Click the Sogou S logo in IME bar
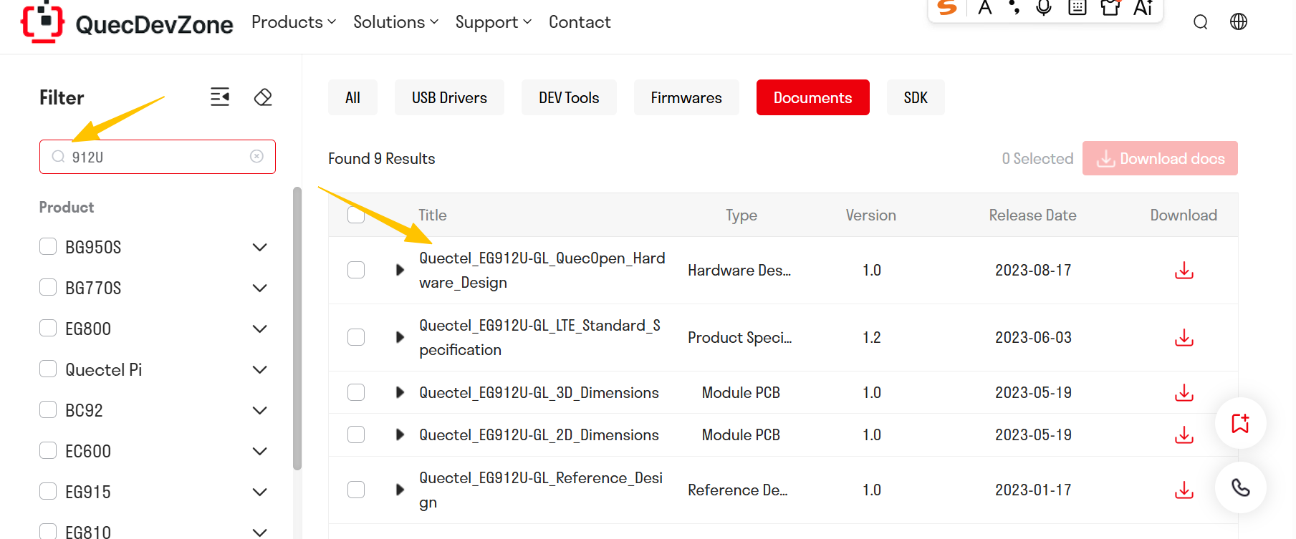1296x539 pixels. point(948,7)
